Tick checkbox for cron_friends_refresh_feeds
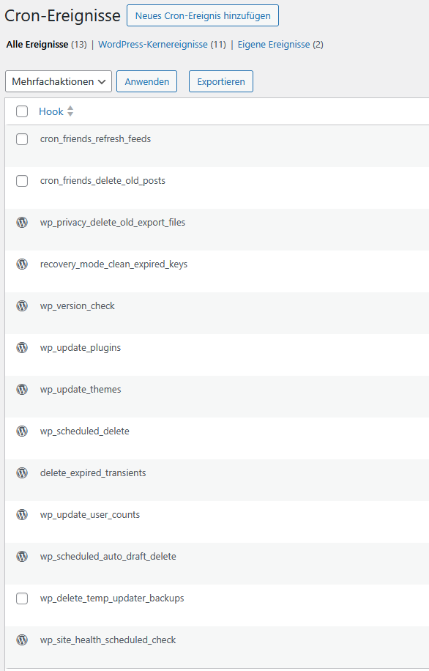Image resolution: width=429 pixels, height=671 pixels. [22, 139]
